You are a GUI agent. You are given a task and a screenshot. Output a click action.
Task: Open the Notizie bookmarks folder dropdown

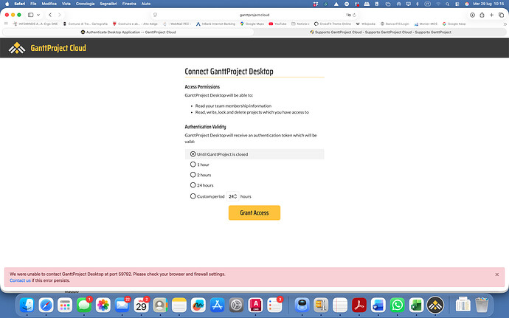pyautogui.click(x=300, y=24)
